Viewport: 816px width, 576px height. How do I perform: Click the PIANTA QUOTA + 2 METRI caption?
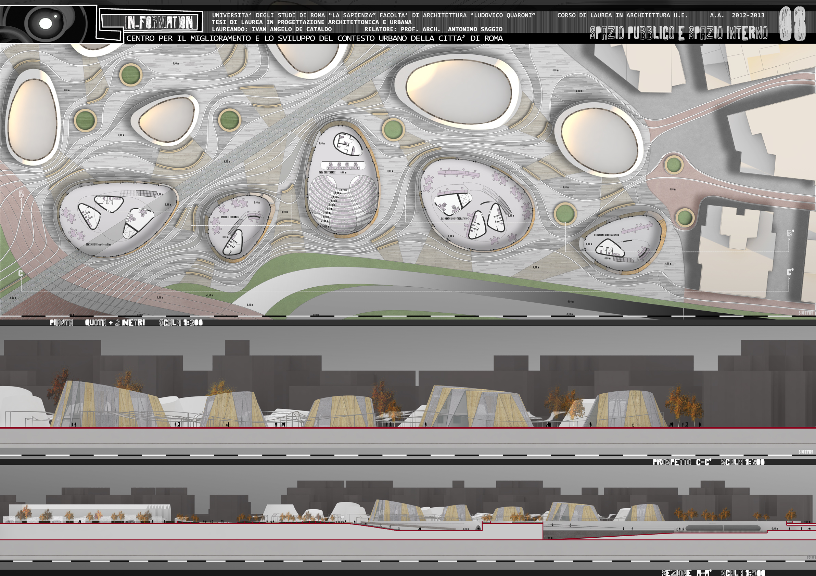97,323
